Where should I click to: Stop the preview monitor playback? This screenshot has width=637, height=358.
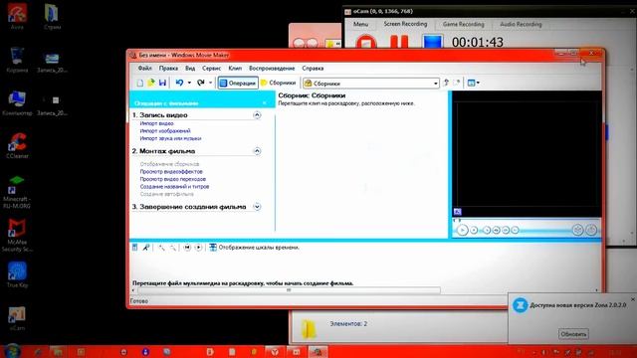coord(474,230)
